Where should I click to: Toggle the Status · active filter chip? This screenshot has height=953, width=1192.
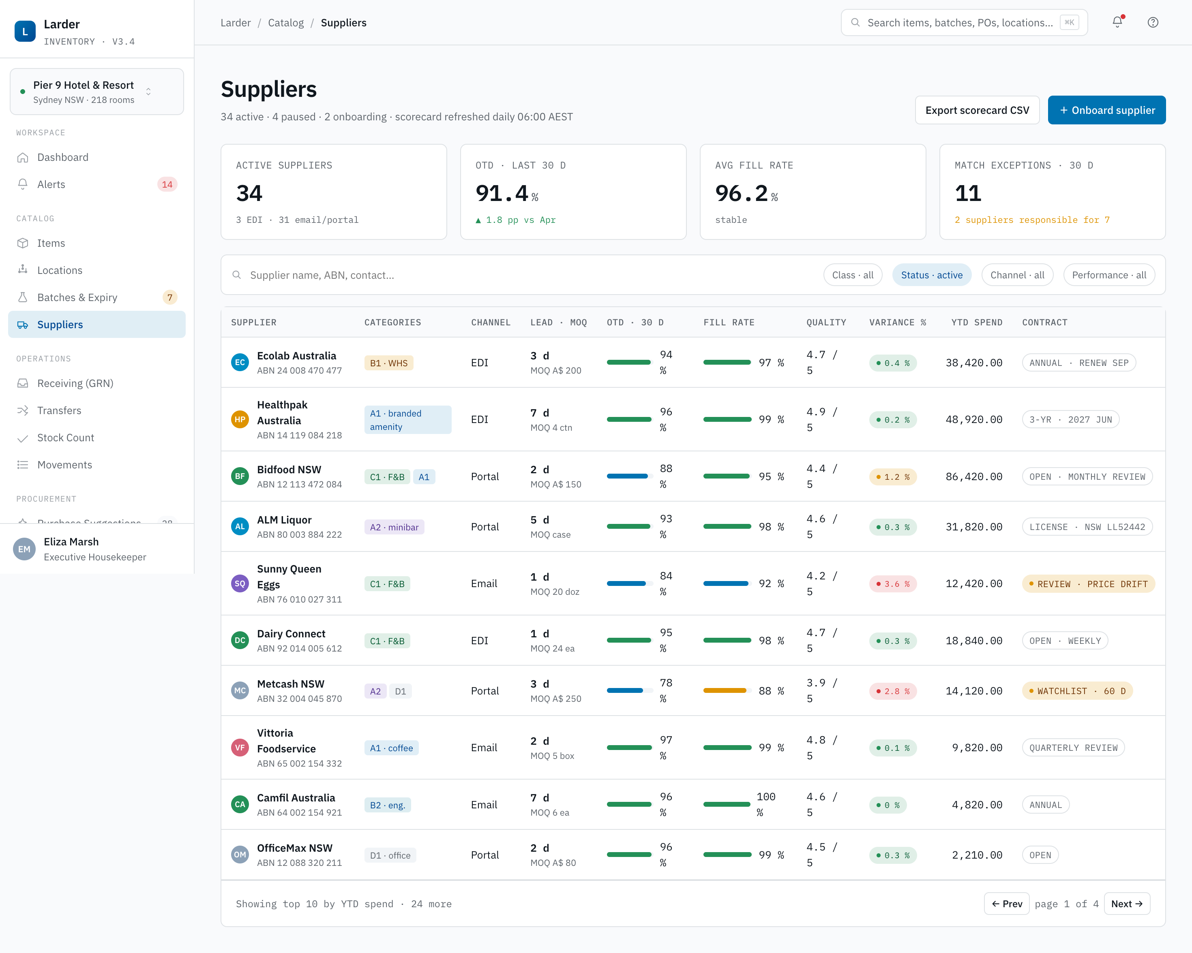pyautogui.click(x=932, y=275)
